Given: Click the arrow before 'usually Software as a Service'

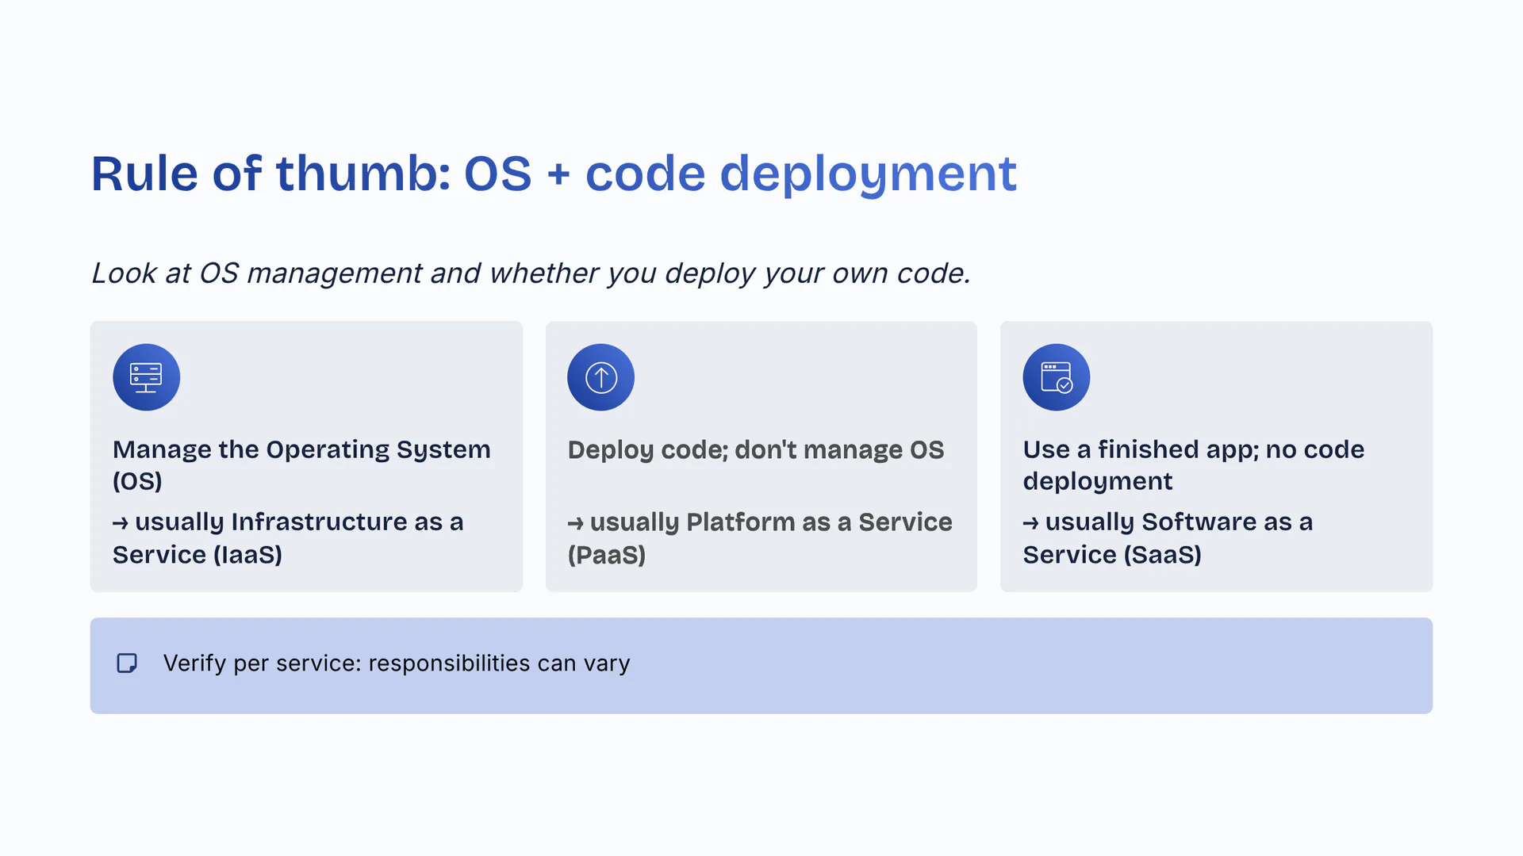Looking at the screenshot, I should coord(1030,523).
